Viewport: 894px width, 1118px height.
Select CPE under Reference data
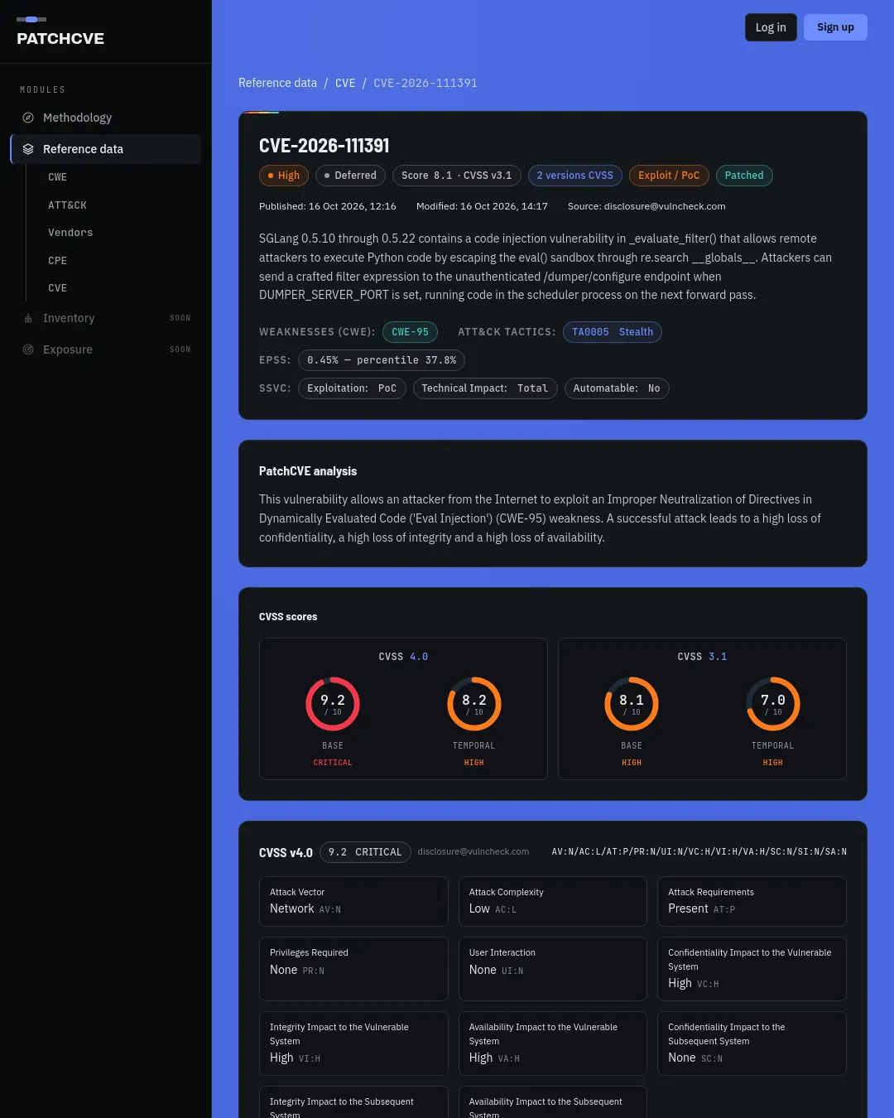pos(57,261)
